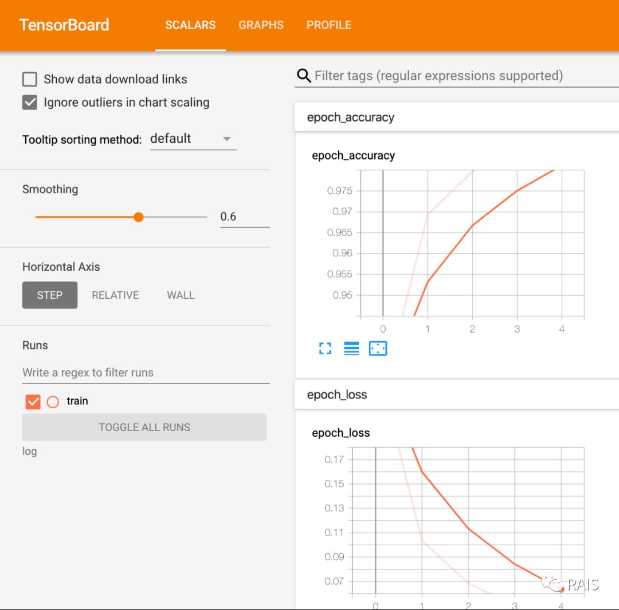The width and height of the screenshot is (619, 610).
Task: Open the Tooltip sorting method dropdown
Action: point(193,139)
